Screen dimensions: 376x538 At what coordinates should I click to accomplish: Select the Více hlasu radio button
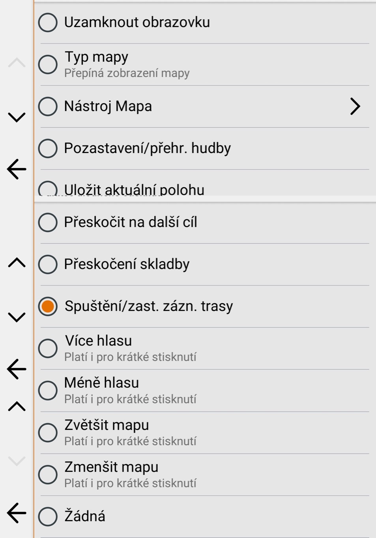click(x=47, y=347)
